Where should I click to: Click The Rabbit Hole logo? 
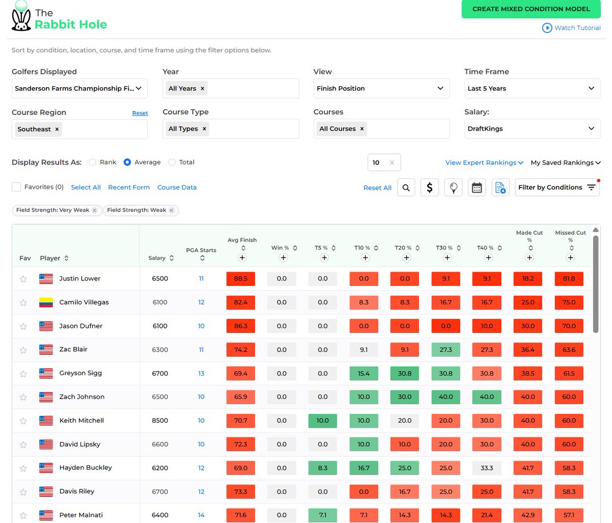pyautogui.click(x=59, y=17)
